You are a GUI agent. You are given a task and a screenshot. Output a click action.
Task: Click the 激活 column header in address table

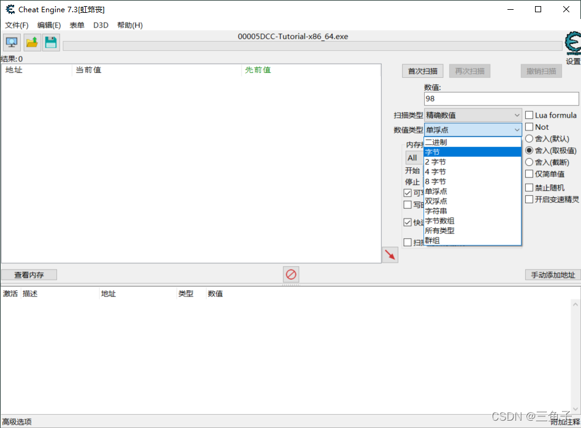pyautogui.click(x=10, y=294)
